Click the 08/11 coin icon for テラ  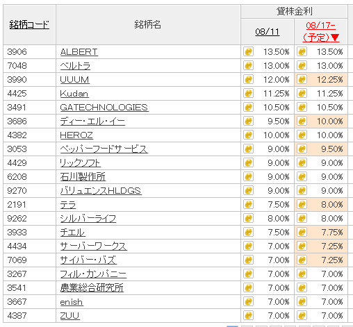[x=248, y=204]
